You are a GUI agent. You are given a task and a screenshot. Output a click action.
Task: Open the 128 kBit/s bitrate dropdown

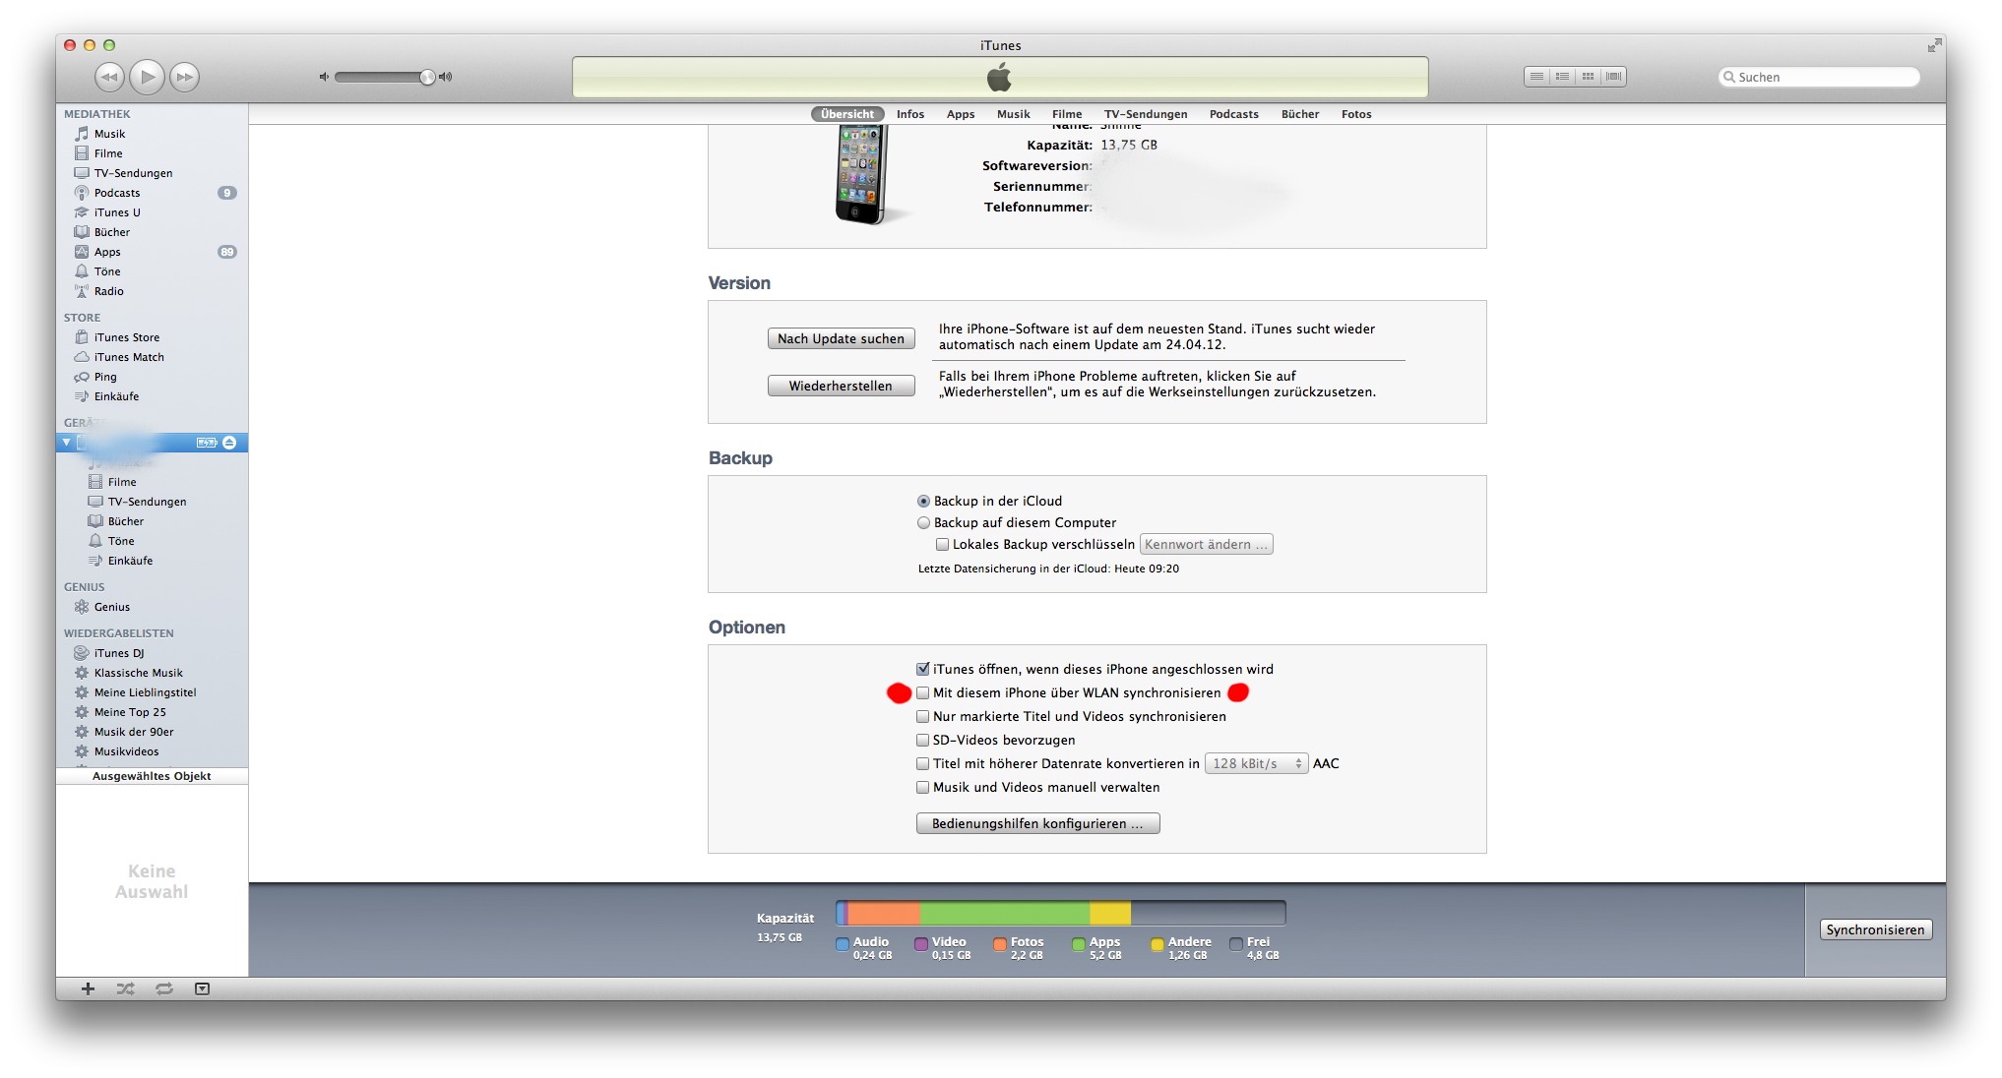pyautogui.click(x=1257, y=763)
